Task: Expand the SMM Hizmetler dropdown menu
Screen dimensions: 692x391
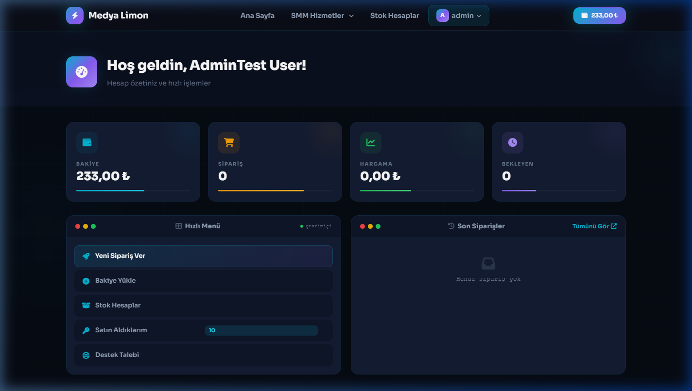Action: tap(322, 16)
